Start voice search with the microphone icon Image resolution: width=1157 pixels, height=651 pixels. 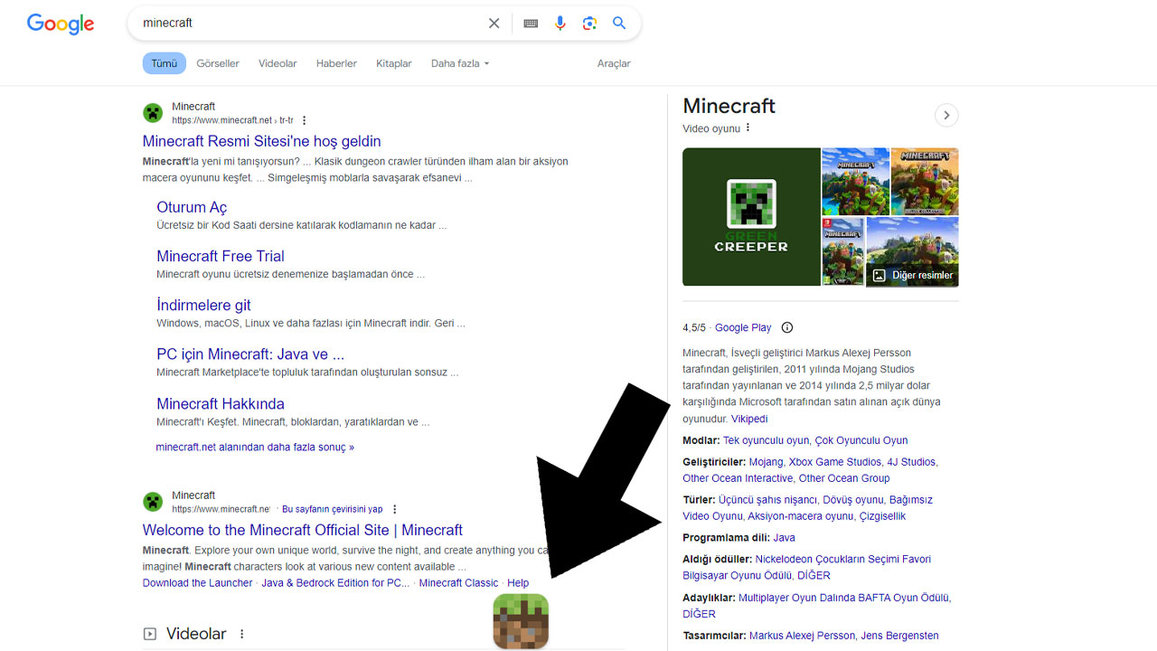point(560,24)
